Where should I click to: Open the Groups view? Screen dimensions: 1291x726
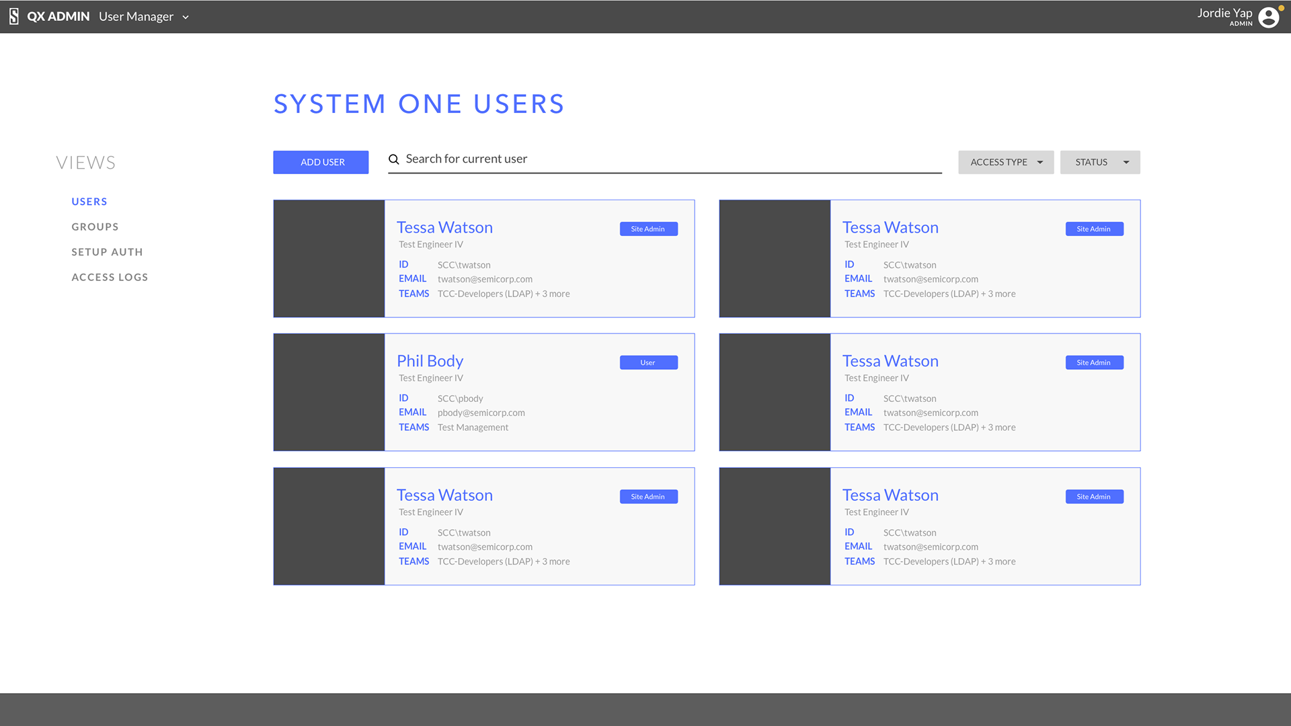95,227
